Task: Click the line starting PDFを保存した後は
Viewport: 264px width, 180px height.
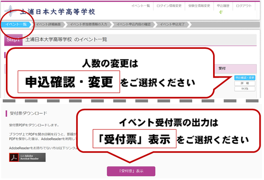Action: tap(43, 139)
